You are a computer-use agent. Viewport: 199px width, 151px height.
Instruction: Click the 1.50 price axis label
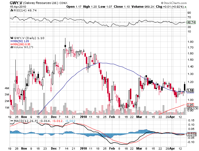click(191, 60)
